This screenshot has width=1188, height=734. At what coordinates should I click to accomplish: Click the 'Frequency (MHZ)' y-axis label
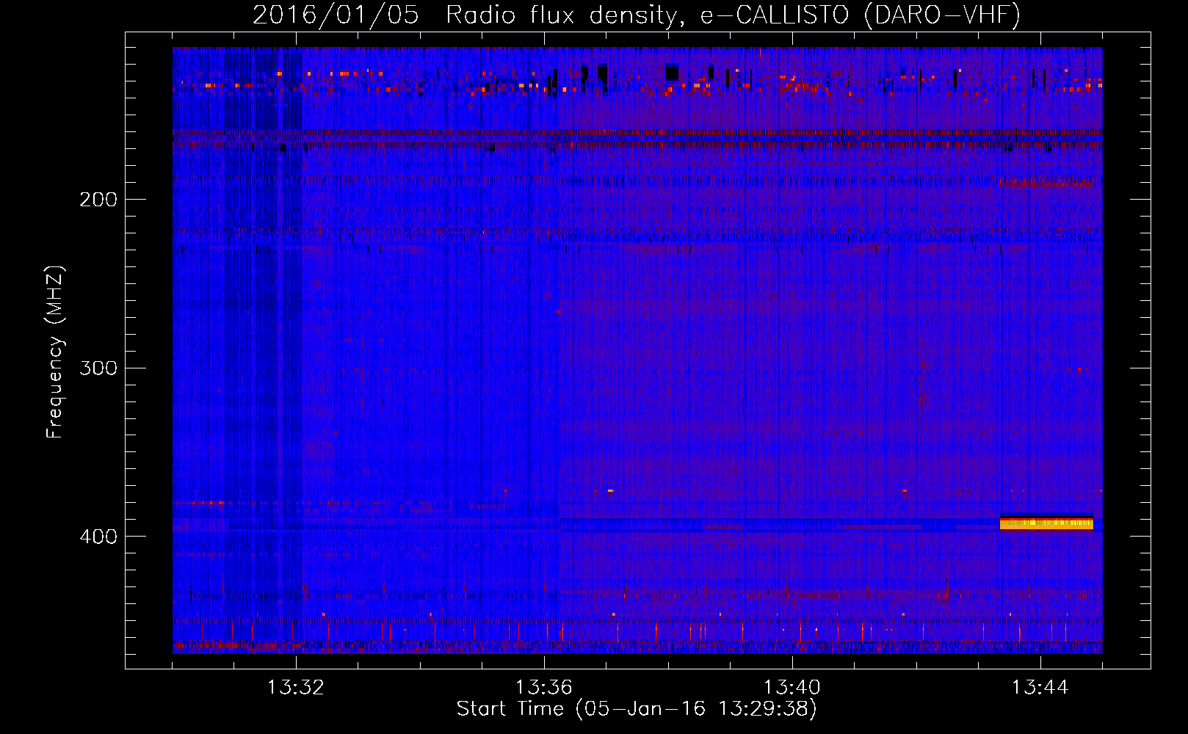[x=55, y=352]
